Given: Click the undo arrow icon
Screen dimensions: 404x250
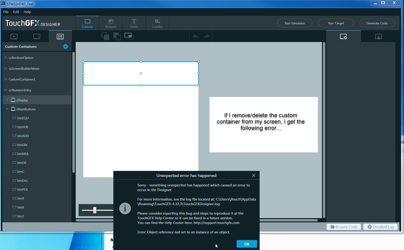Looking at the screenshot, I should [x=196, y=36].
